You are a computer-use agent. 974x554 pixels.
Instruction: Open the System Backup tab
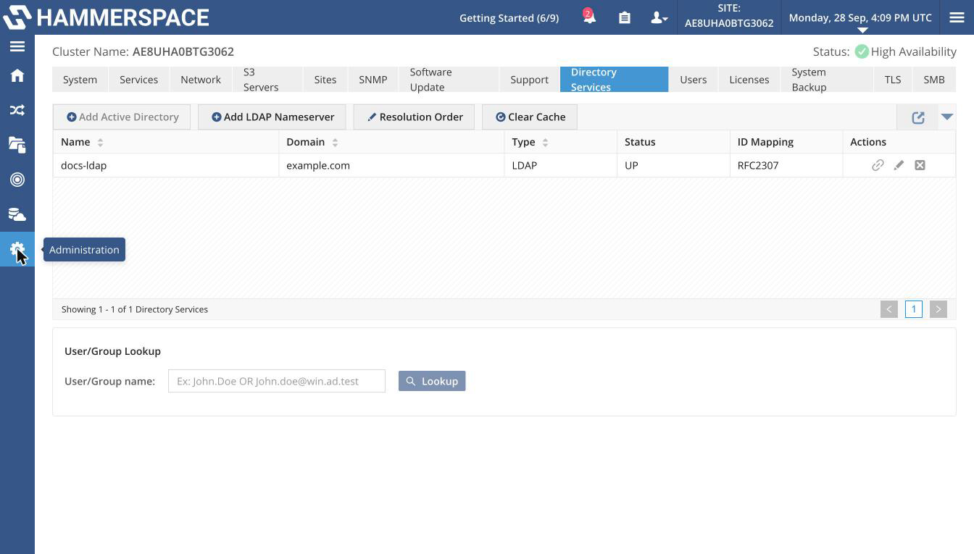point(827,80)
